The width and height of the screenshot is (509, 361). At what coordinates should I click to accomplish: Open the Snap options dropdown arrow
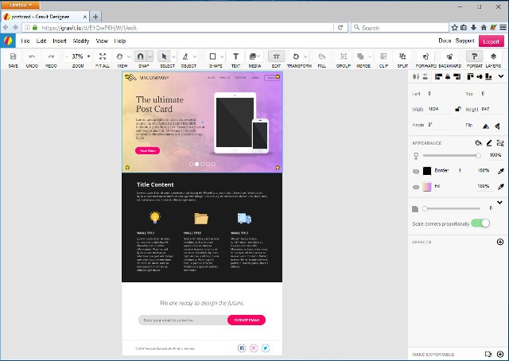[150, 56]
